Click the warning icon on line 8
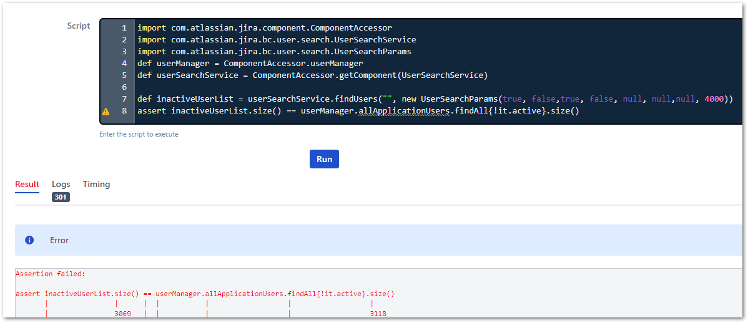Image resolution: width=748 pixels, height=323 pixels. [106, 112]
